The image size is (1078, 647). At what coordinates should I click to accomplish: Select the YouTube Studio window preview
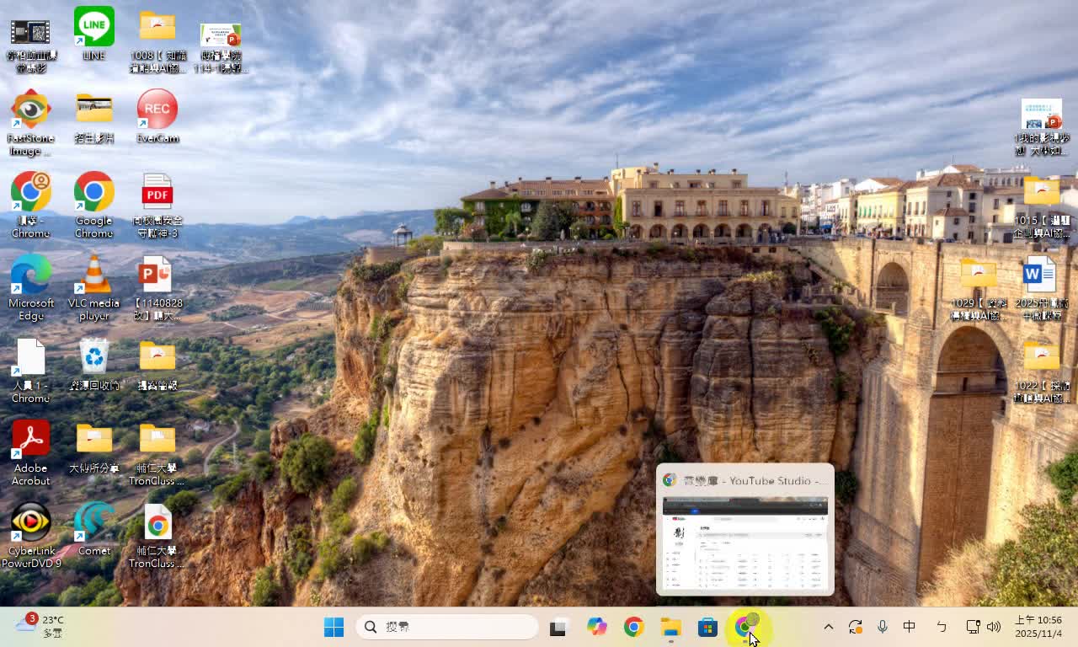744,539
